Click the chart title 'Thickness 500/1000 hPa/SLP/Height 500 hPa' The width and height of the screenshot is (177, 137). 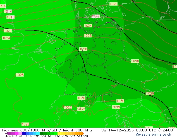tap(46, 130)
